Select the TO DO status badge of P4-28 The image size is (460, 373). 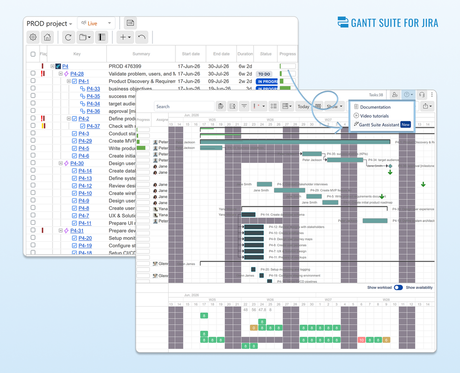pyautogui.click(x=264, y=74)
